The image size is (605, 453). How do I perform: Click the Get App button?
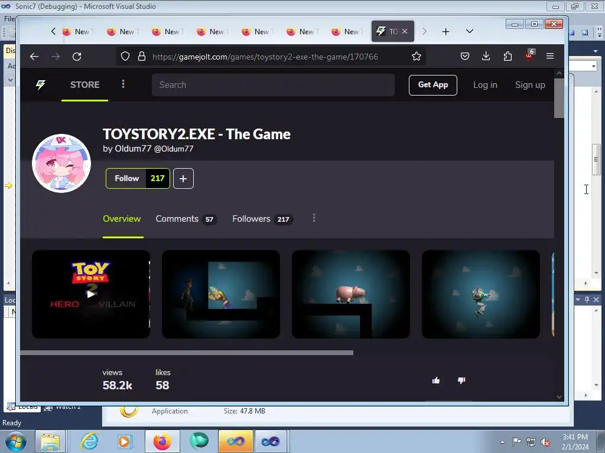tap(433, 85)
